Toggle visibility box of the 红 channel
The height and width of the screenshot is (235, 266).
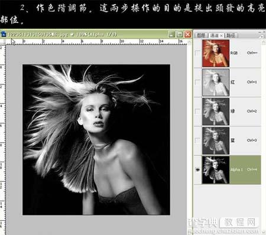click(x=197, y=82)
